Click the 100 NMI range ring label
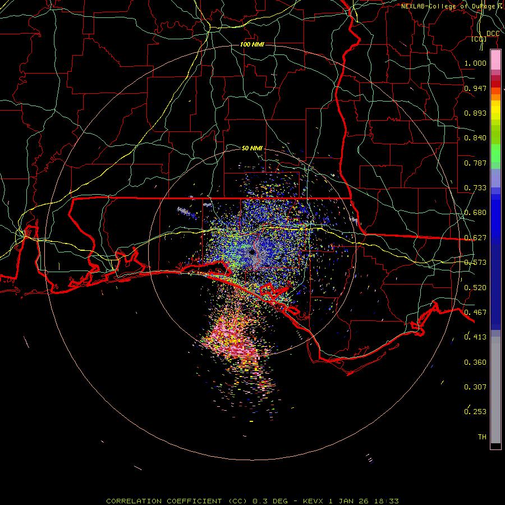Image resolution: width=505 pixels, height=505 pixels. coord(252,44)
